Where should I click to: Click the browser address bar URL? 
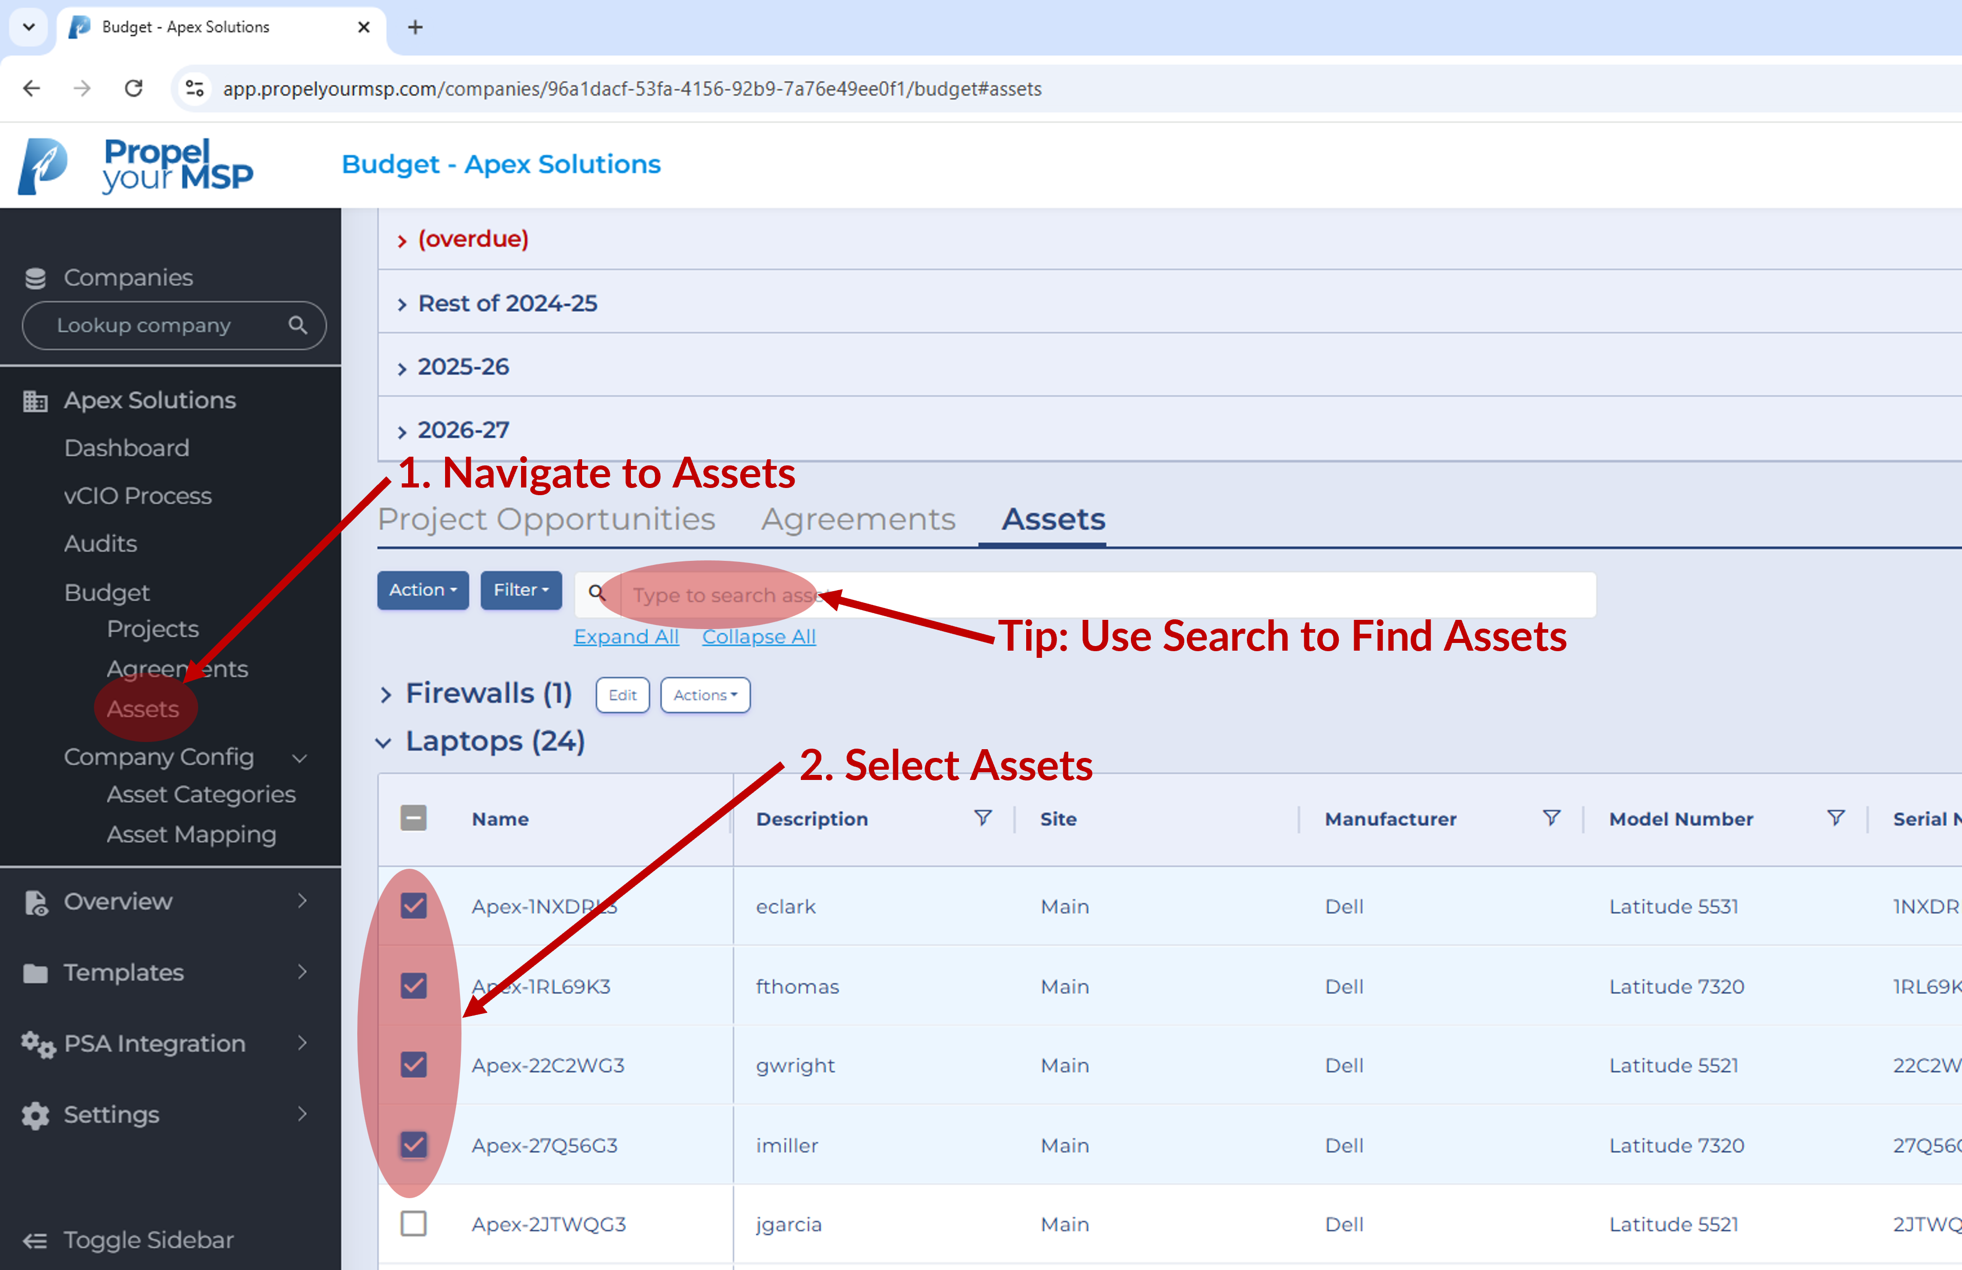(631, 88)
